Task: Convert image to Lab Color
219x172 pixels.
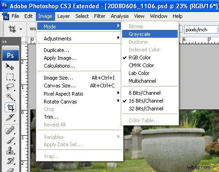Action: coord(150,73)
